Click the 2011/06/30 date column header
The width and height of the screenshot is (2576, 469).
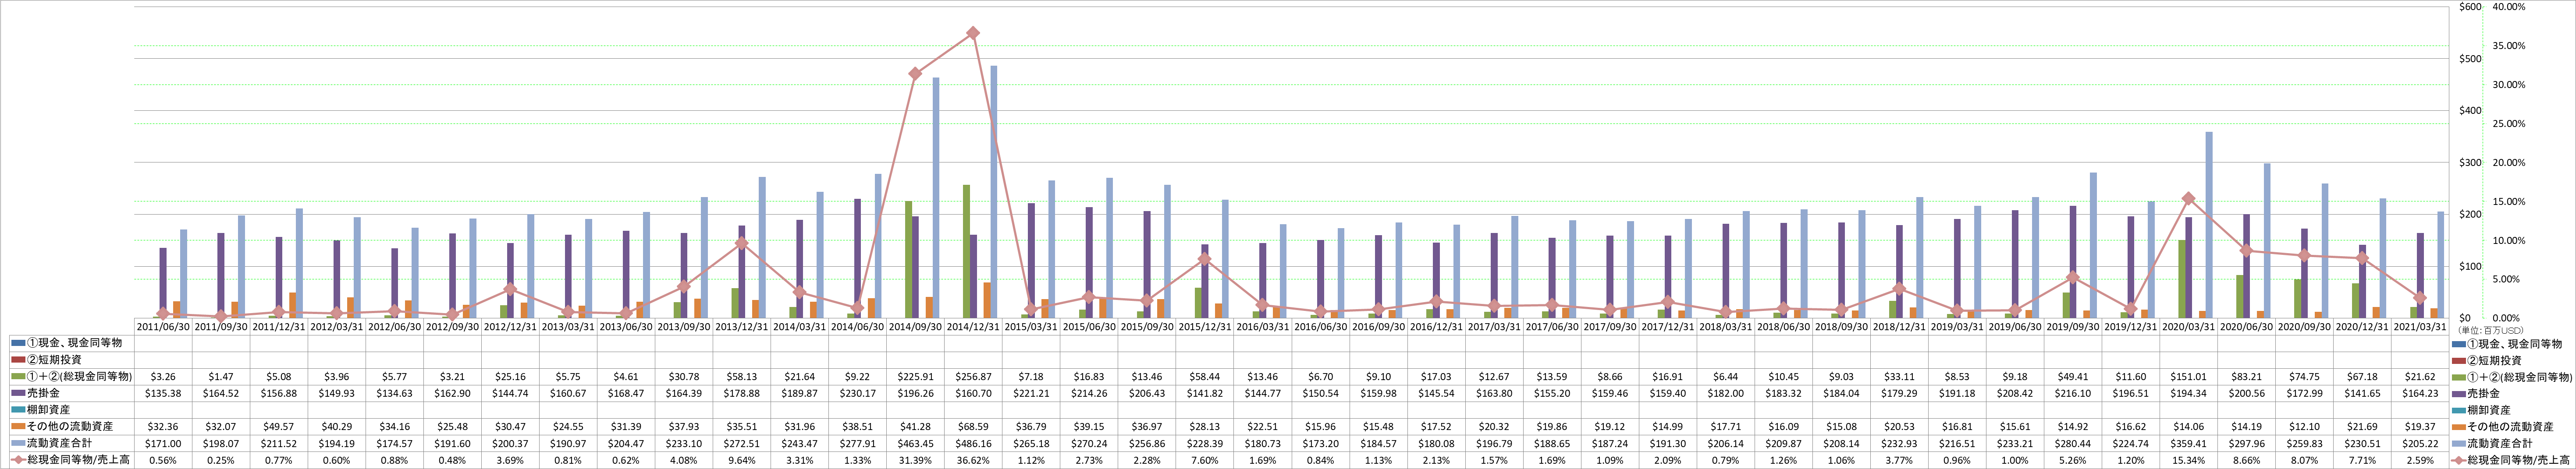pyautogui.click(x=163, y=327)
